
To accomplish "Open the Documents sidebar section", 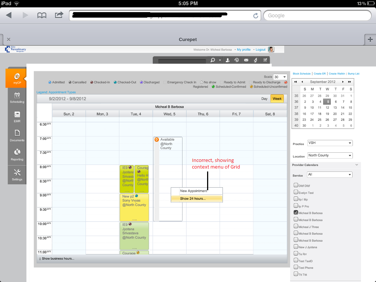I will (17, 135).
